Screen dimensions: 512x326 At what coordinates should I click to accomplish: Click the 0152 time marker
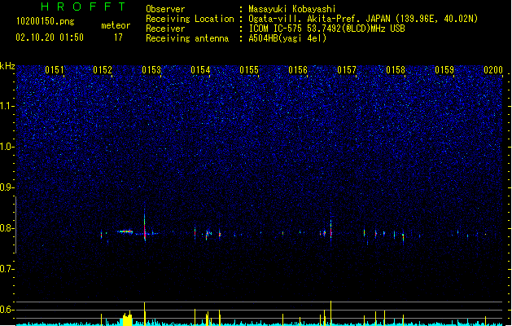pos(103,70)
